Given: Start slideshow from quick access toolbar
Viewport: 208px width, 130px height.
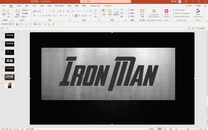Looking at the screenshot, I should point(31,24).
